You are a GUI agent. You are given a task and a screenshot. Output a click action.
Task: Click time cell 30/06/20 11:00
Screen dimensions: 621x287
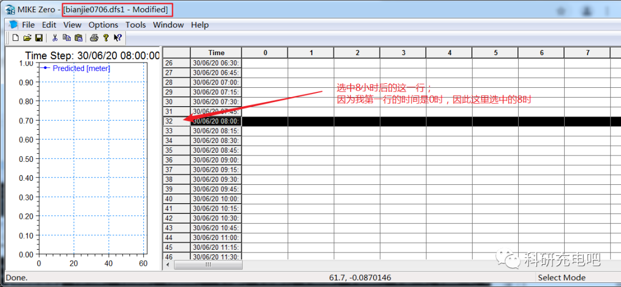[216, 238]
